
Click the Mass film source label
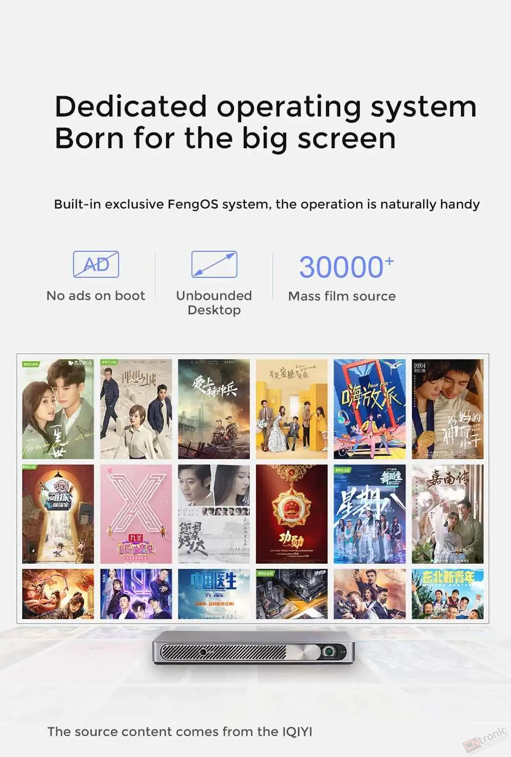click(342, 296)
